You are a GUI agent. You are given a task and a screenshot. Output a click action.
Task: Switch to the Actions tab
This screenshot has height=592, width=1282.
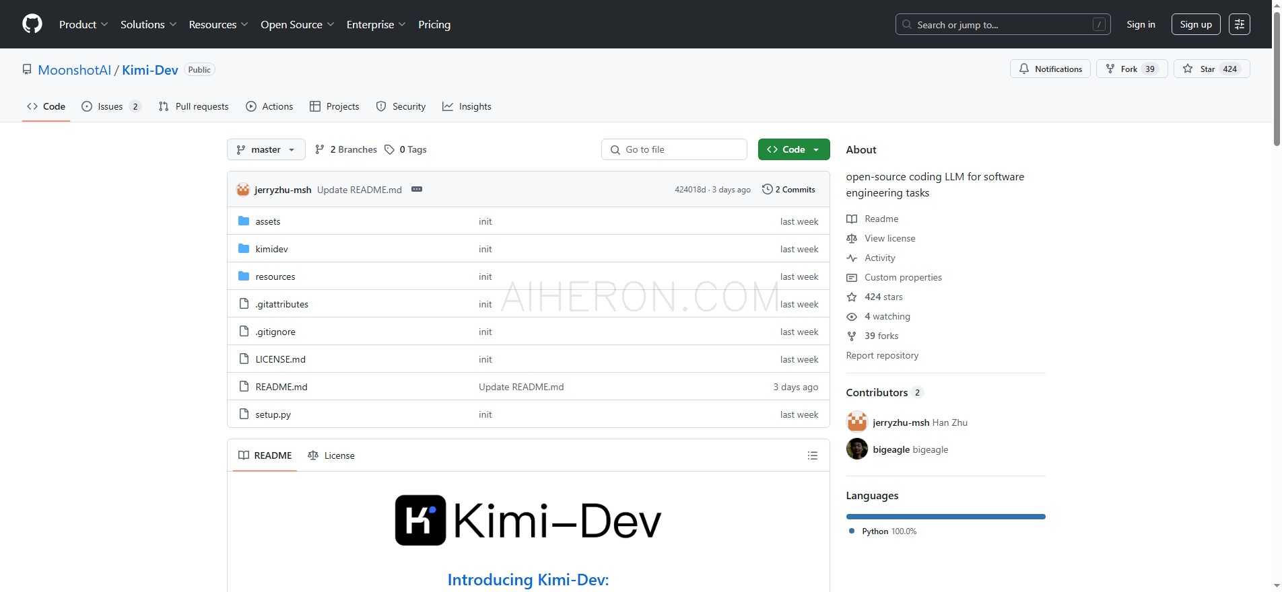(269, 106)
